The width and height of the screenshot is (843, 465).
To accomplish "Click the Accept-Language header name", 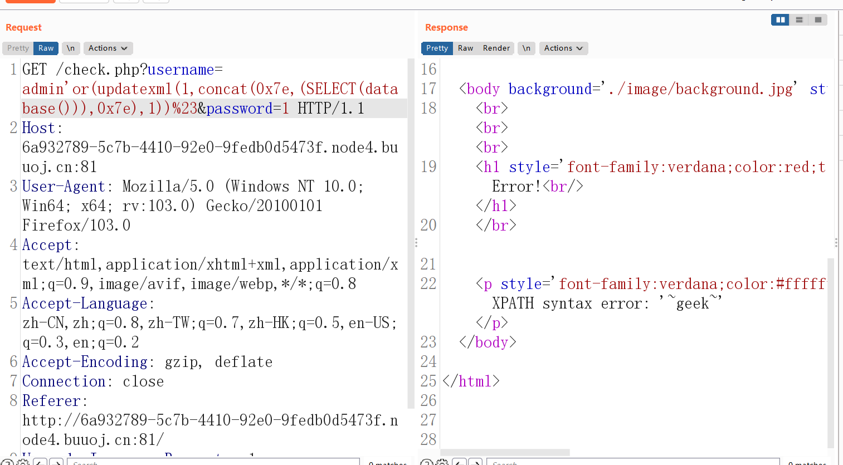I will tap(85, 304).
